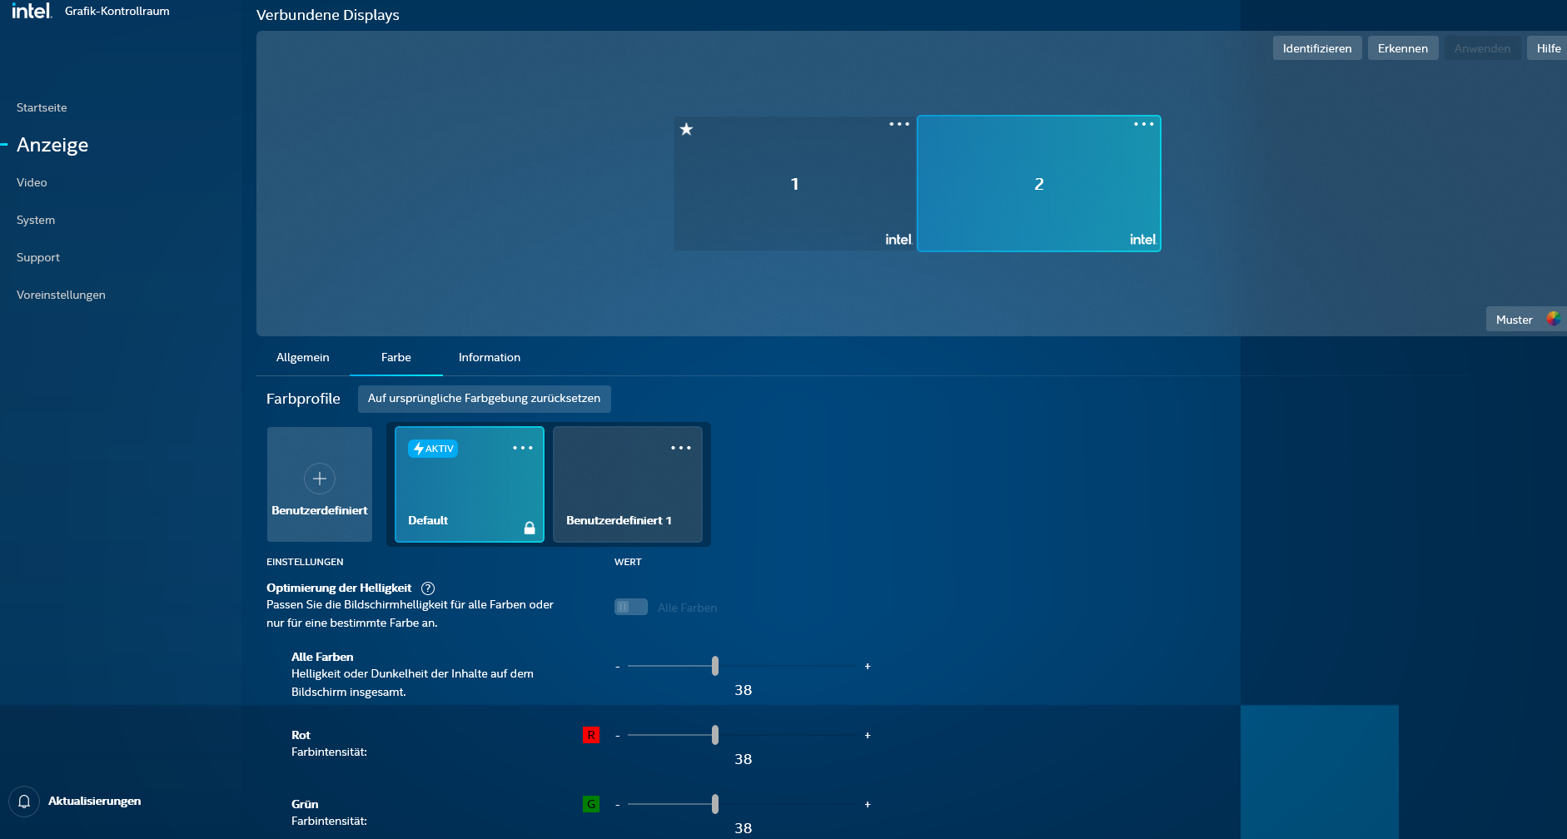Click the Farbprofile heading
The image size is (1567, 839).
tap(303, 399)
